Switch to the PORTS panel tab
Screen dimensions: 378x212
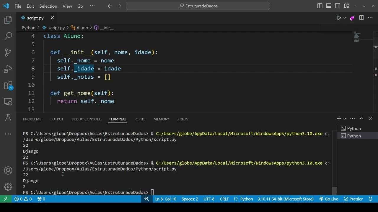140,119
